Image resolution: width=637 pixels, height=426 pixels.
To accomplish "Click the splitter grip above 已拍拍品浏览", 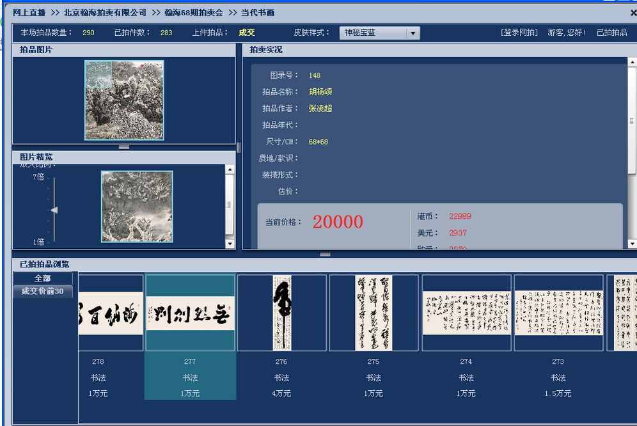I will (x=325, y=255).
